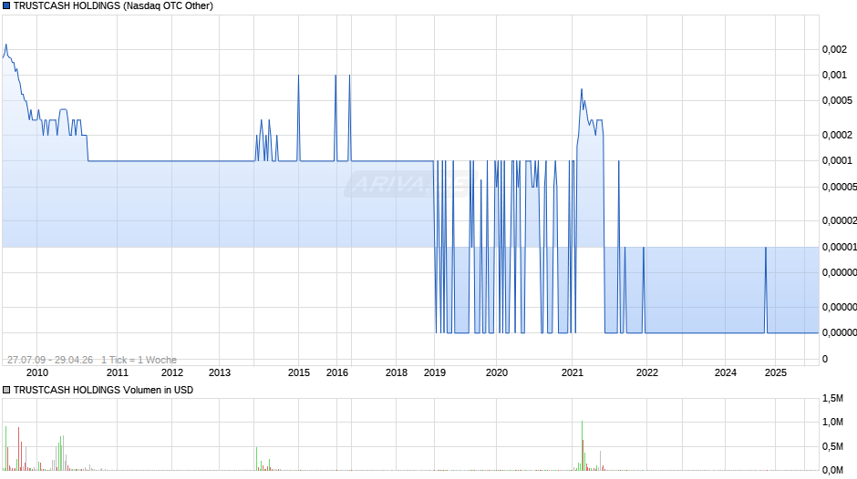The width and height of the screenshot is (857, 479).
Task: Click the 2024 year label on x-axis
Action: click(x=726, y=372)
